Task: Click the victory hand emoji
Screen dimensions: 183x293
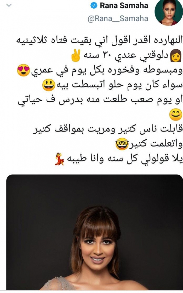Action: point(76,55)
